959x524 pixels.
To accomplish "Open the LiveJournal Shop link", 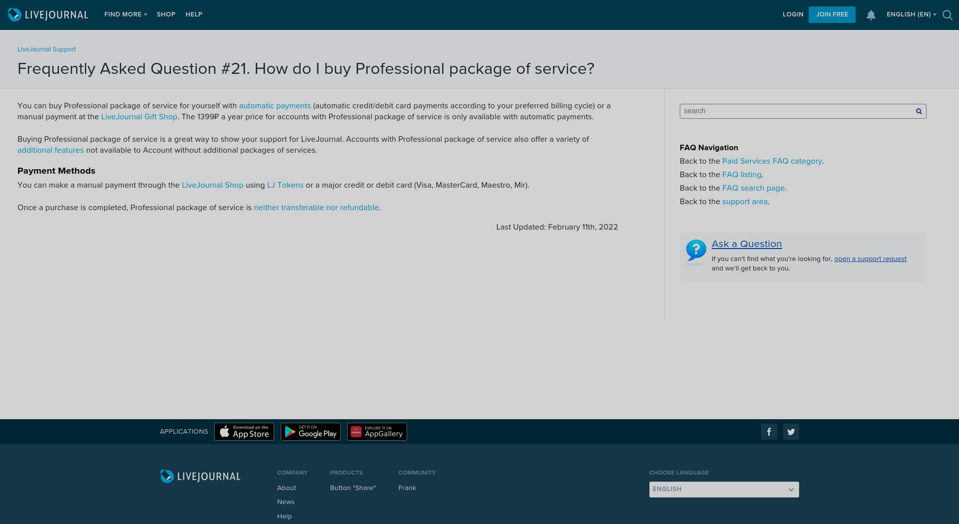I will tap(212, 185).
